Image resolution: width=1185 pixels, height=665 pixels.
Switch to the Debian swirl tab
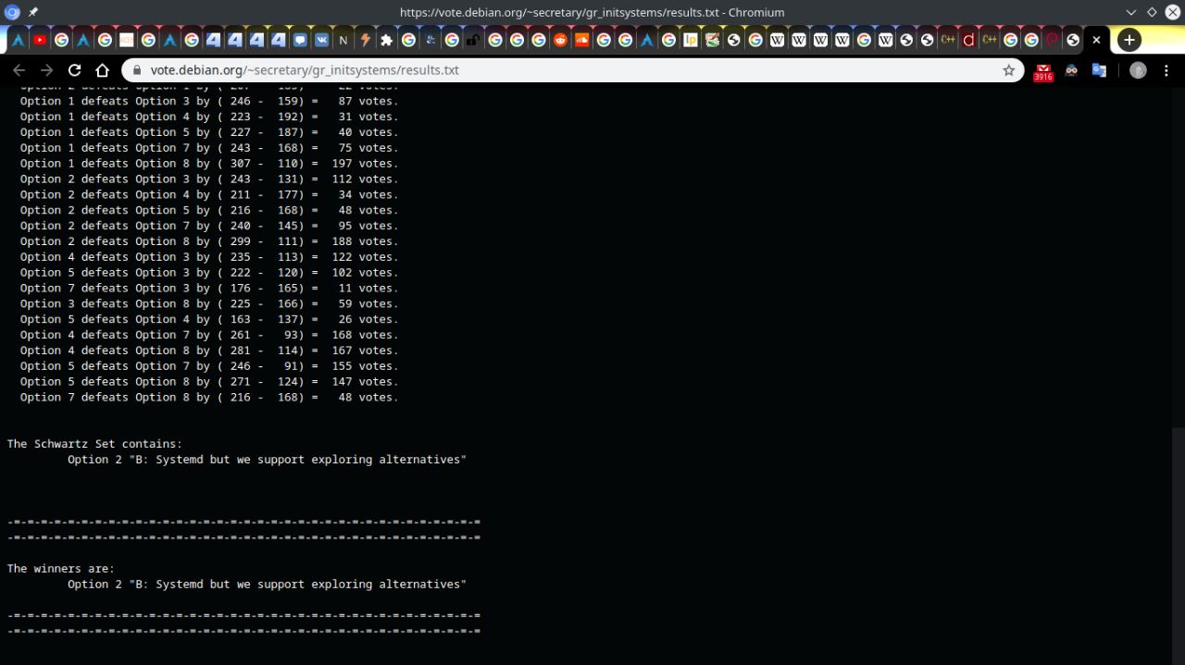[1052, 40]
